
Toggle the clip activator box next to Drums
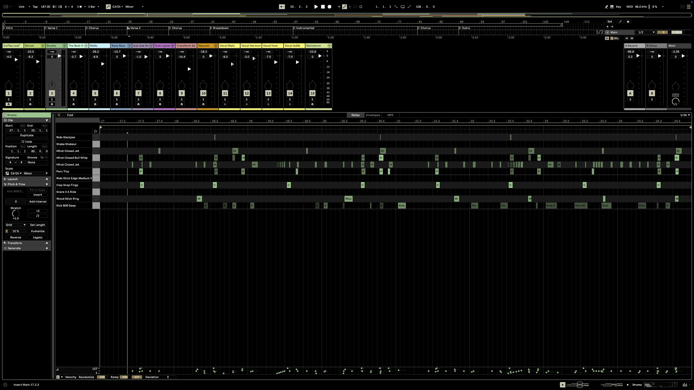tap(5, 115)
